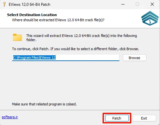Click the highlighted C:\Program Files\EViews 12 path text

click(x=34, y=58)
